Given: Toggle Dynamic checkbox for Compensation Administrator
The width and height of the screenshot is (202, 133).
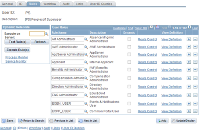Looking at the screenshot, I should (129, 78).
